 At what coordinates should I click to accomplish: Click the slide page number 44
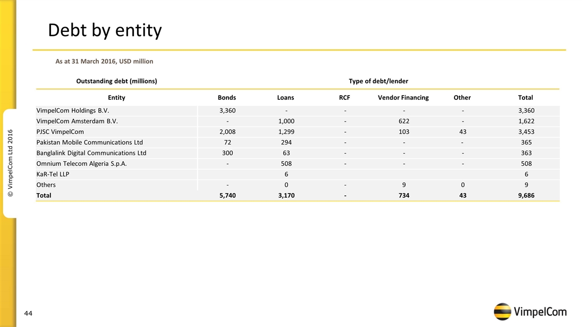click(28, 314)
